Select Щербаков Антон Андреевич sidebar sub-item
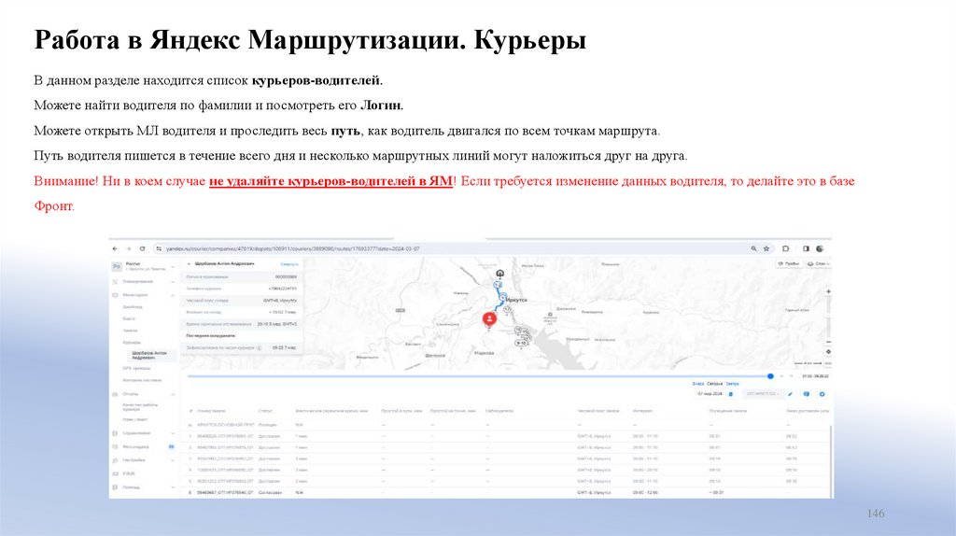Viewport: 956px width, 536px height. [x=150, y=355]
